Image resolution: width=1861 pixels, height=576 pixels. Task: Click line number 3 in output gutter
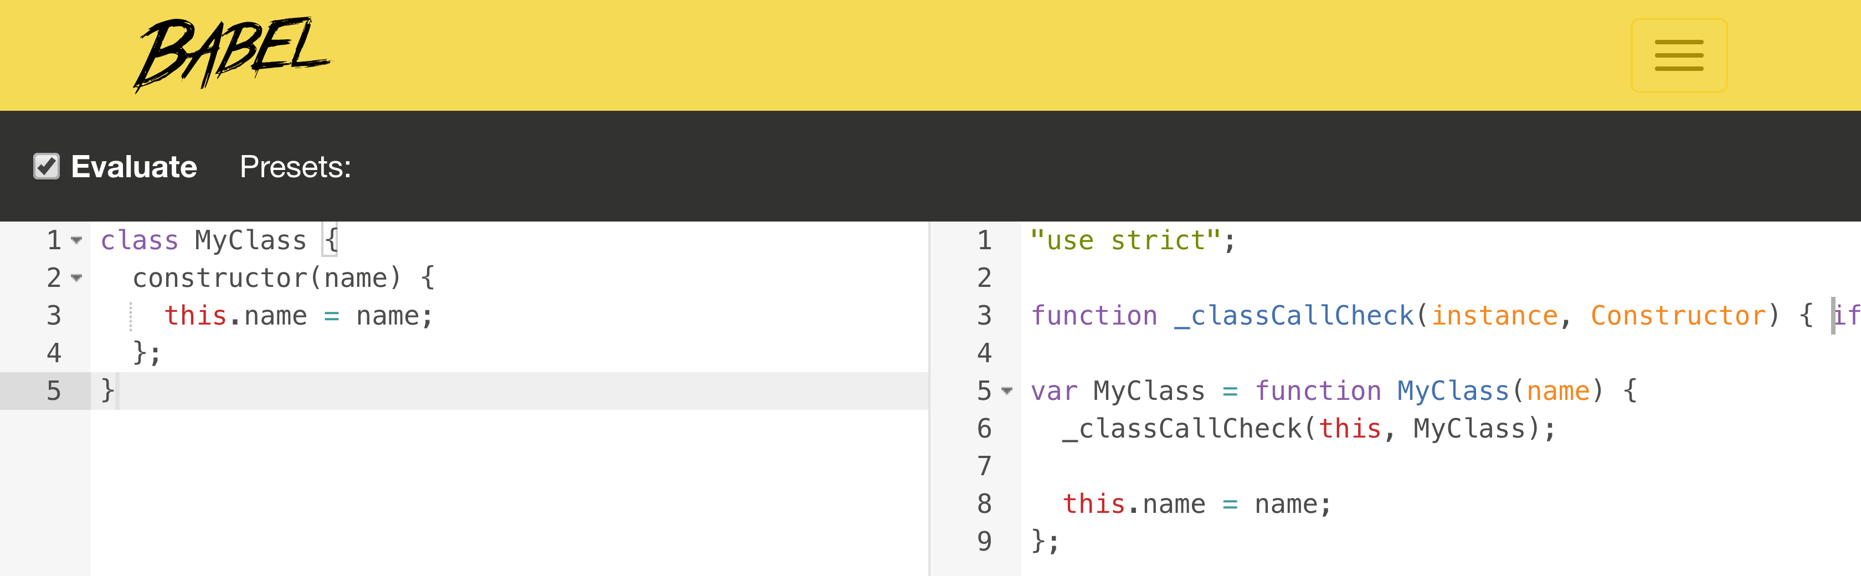pos(984,316)
